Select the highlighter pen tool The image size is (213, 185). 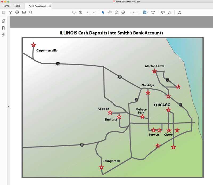click(x=170, y=12)
